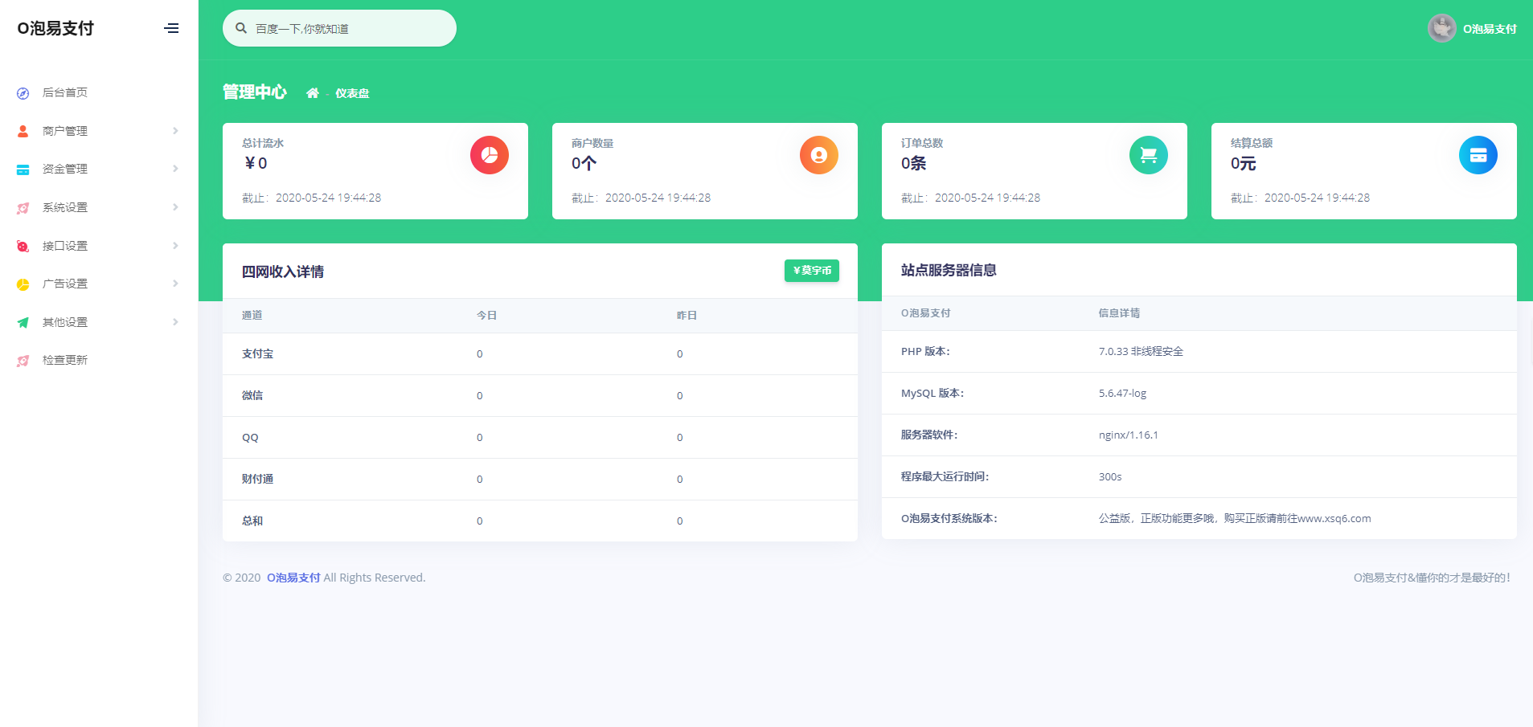
Task: Click the 资金管理 card icon
Action: 23,169
